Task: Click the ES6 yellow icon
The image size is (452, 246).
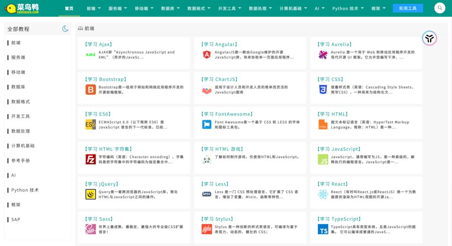Action: (90, 125)
